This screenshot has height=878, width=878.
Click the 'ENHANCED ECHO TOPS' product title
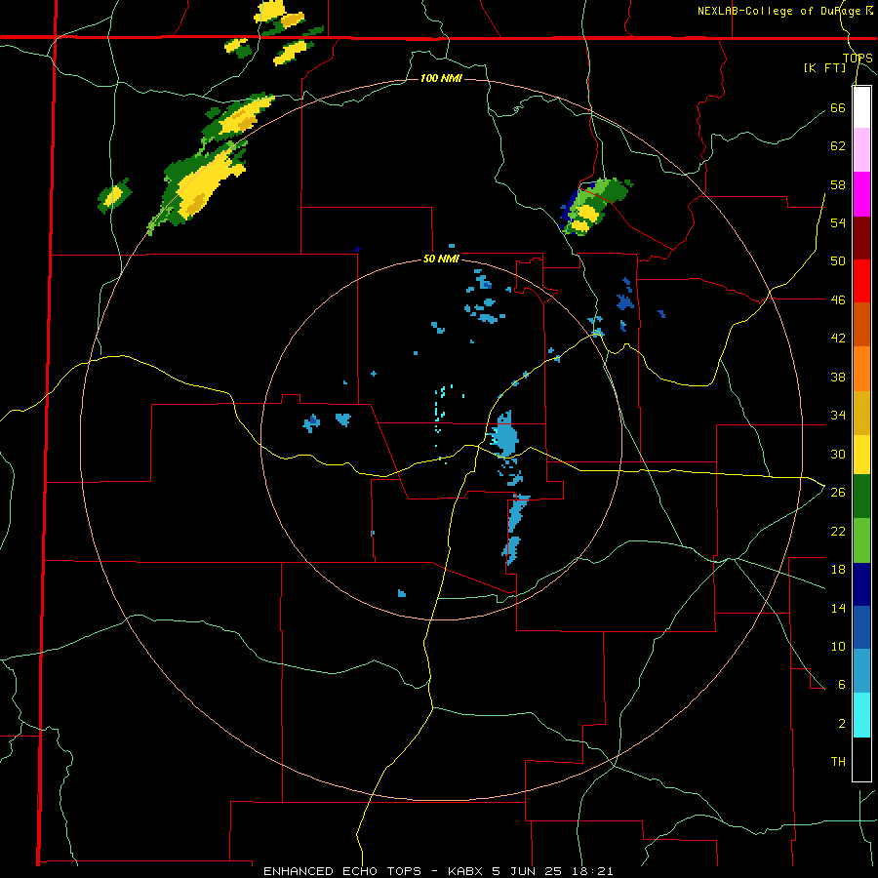pos(342,871)
